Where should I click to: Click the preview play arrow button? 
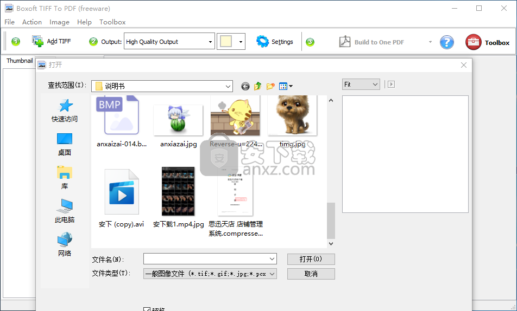pos(391,85)
